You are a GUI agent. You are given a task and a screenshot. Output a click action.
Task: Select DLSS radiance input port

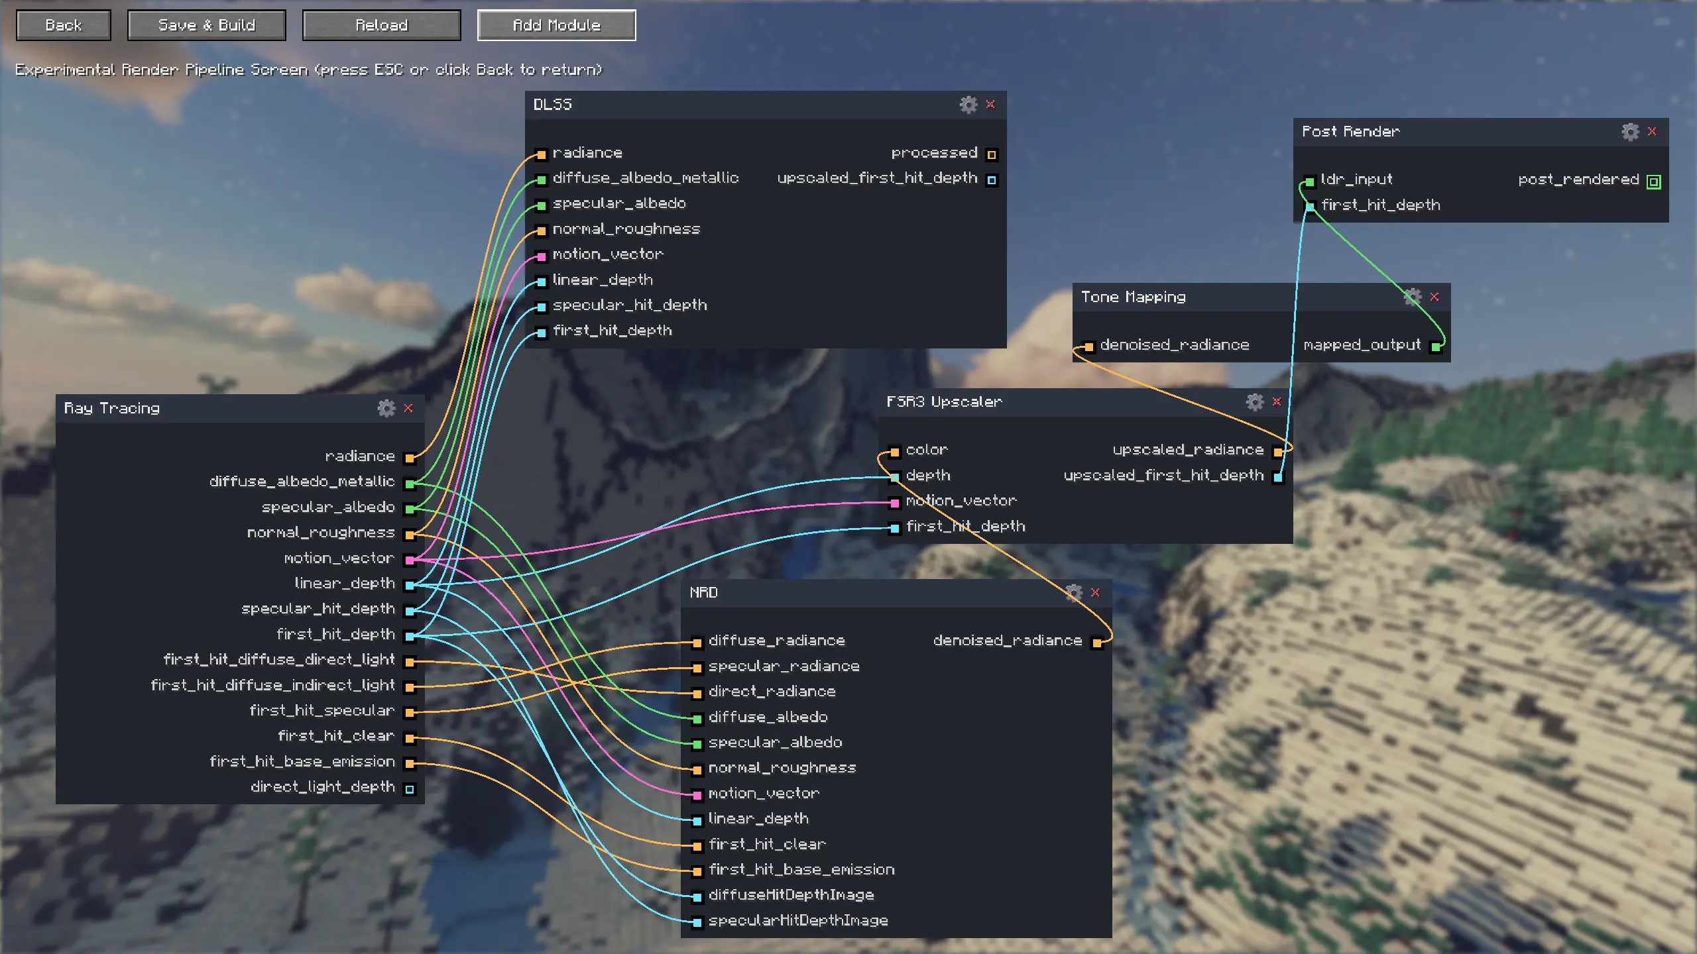coord(542,154)
